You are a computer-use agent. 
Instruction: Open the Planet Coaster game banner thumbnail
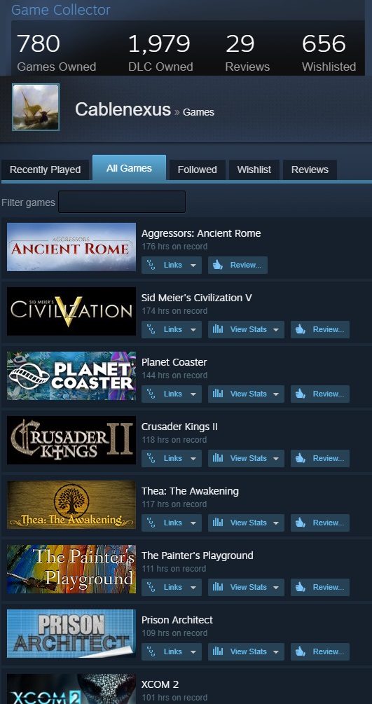71,375
